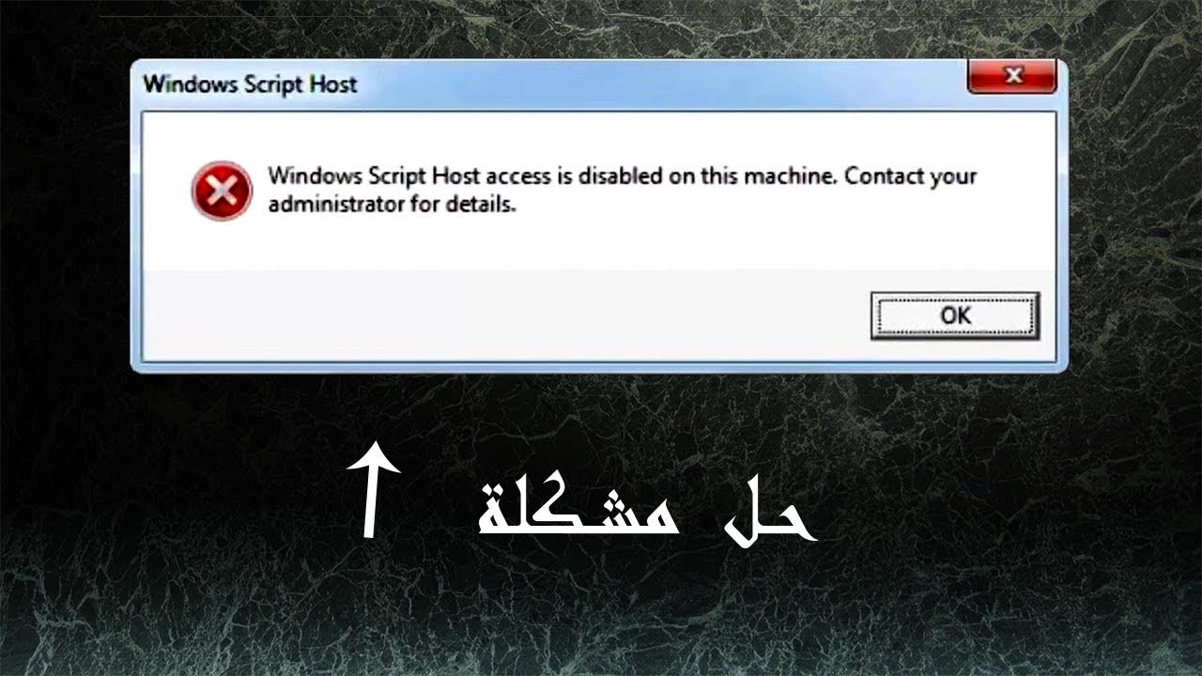Click the Arabic word مشكلة
1202x676 pixels.
point(579,512)
